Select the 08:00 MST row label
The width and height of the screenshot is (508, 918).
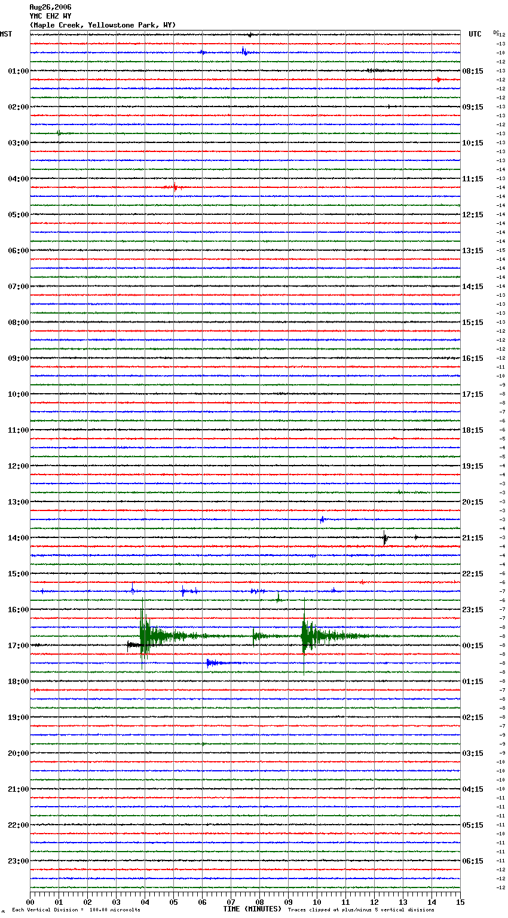pyautogui.click(x=19, y=323)
